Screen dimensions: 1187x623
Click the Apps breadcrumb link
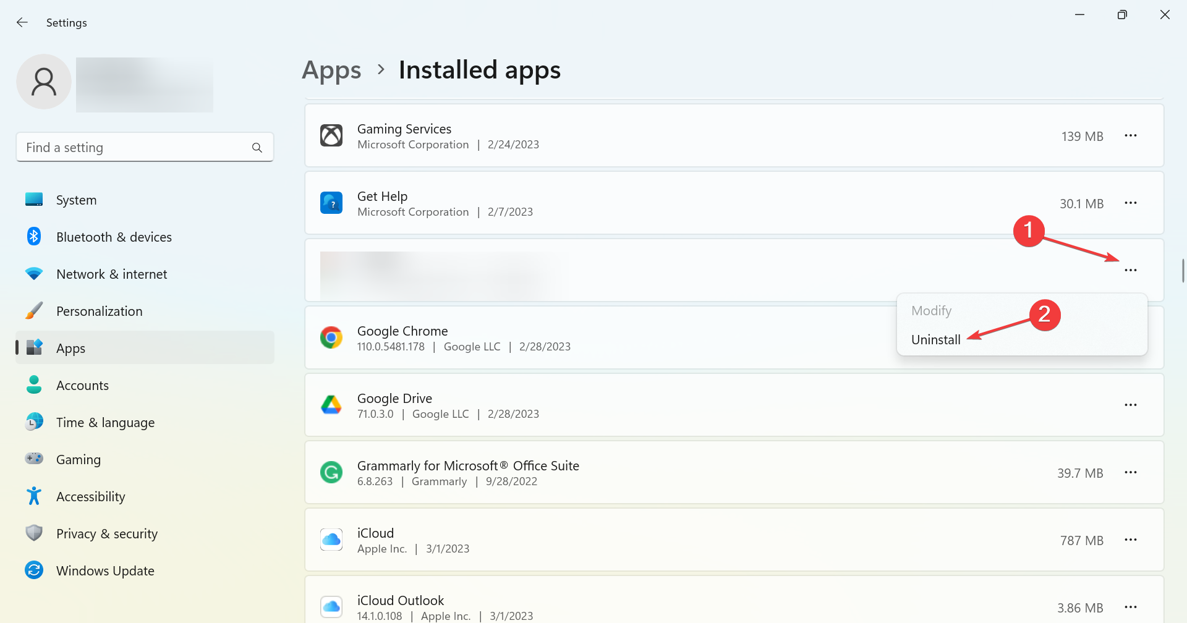tap(331, 70)
